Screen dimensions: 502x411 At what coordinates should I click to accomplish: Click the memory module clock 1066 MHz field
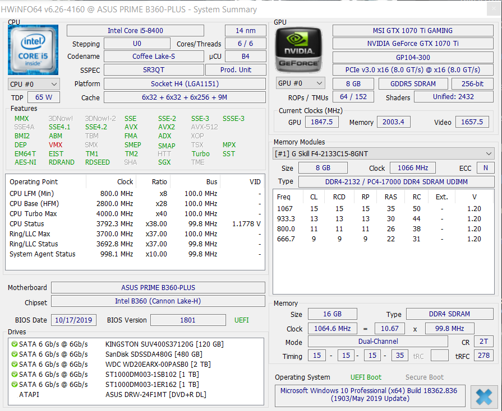[413, 168]
